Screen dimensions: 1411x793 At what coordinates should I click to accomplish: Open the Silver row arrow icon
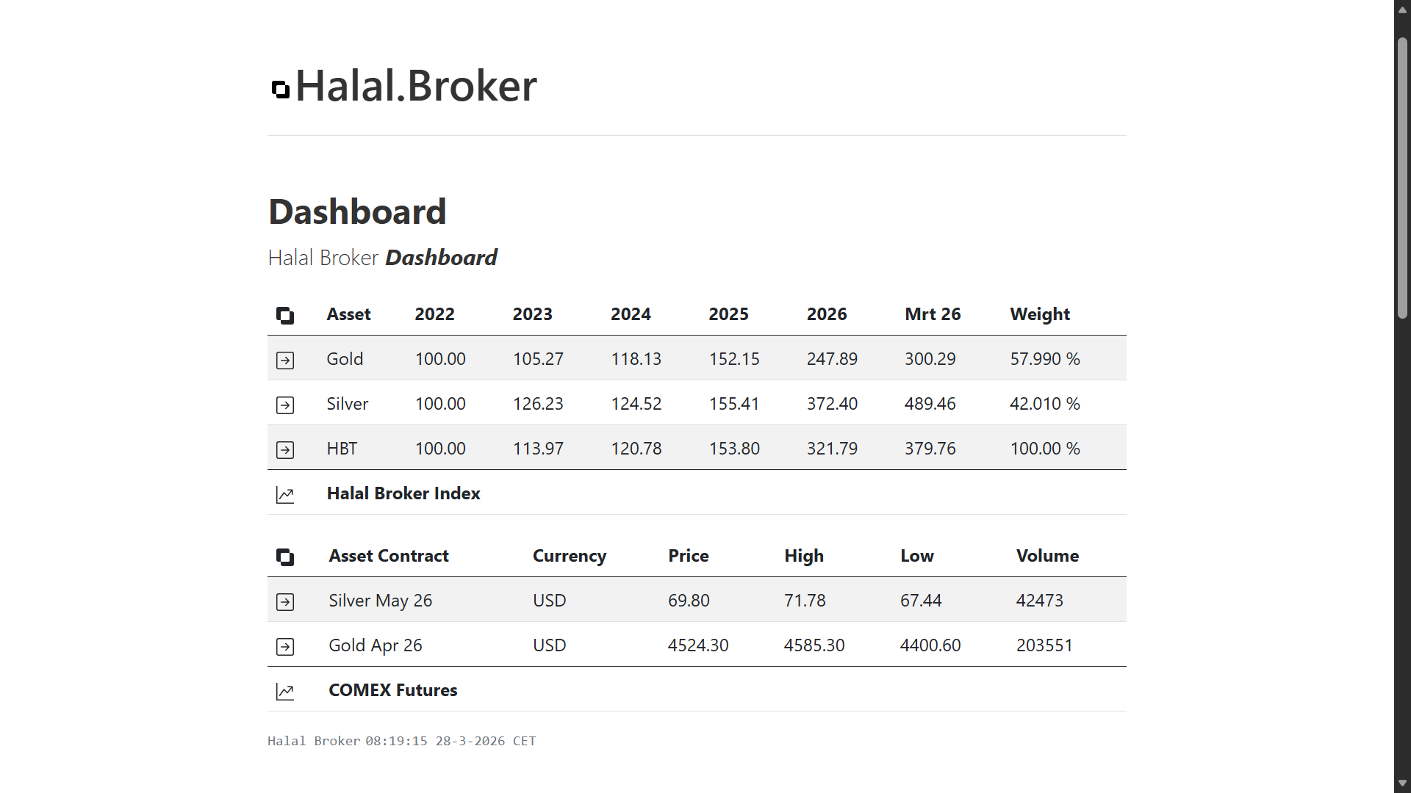click(285, 405)
